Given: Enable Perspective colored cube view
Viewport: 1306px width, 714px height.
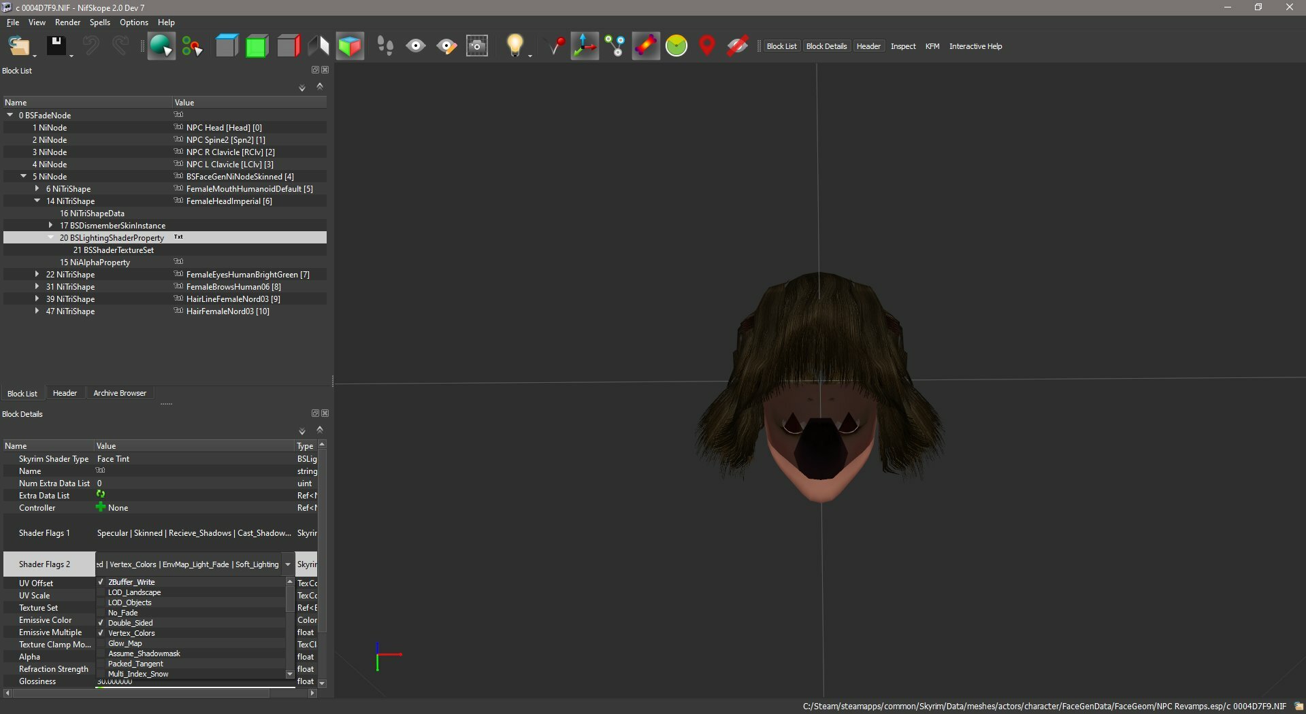Looking at the screenshot, I should (350, 46).
